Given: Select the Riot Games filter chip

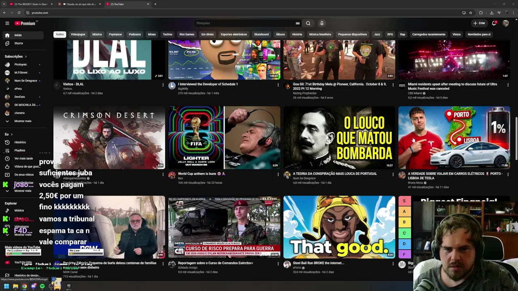Looking at the screenshot, I should [187, 34].
